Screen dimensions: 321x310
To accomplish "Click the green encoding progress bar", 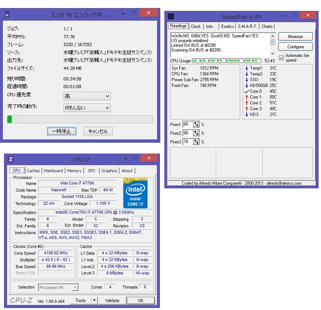I will pos(80,119).
